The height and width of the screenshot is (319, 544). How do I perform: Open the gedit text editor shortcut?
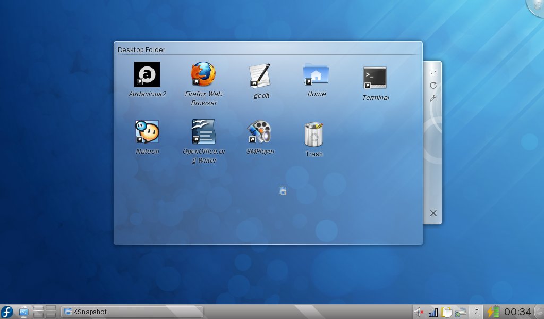[260, 75]
